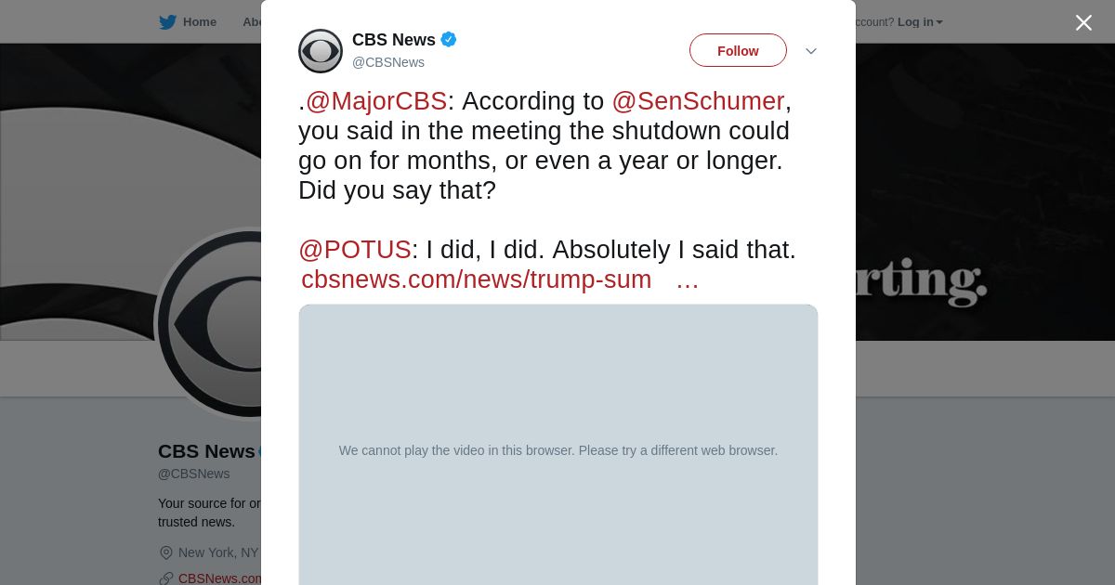
Task: Open the About menu item
Action: pos(252,22)
